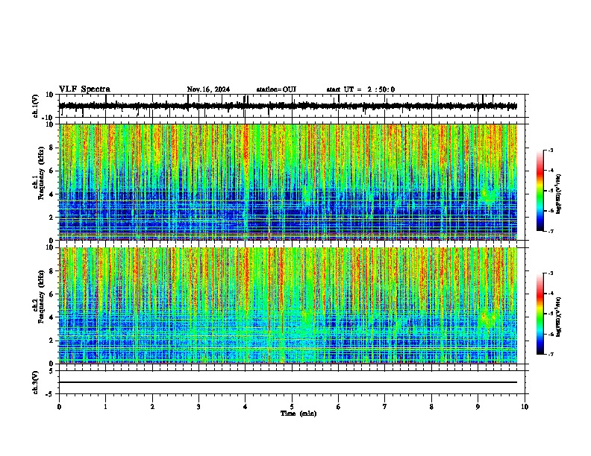Click the ch.2 spectrogram color scale bar
The height and width of the screenshot is (456, 591).
click(x=540, y=314)
